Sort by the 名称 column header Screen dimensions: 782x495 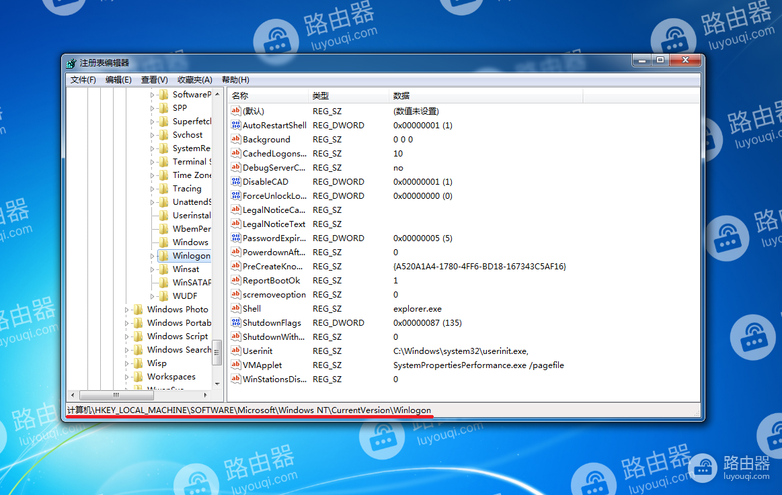pyautogui.click(x=268, y=95)
